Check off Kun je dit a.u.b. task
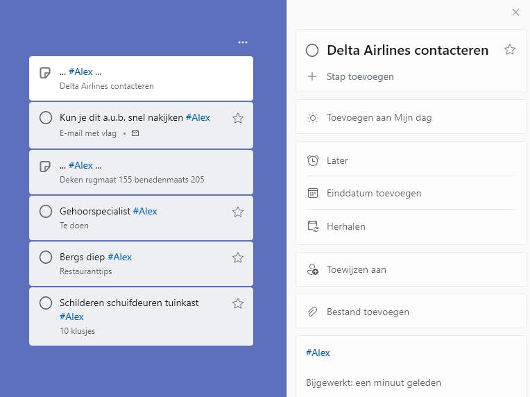The width and height of the screenshot is (530, 397). click(x=46, y=118)
